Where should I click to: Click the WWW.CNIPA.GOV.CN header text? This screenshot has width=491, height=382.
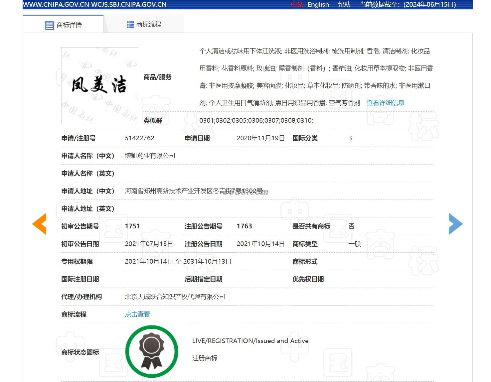pos(56,4)
